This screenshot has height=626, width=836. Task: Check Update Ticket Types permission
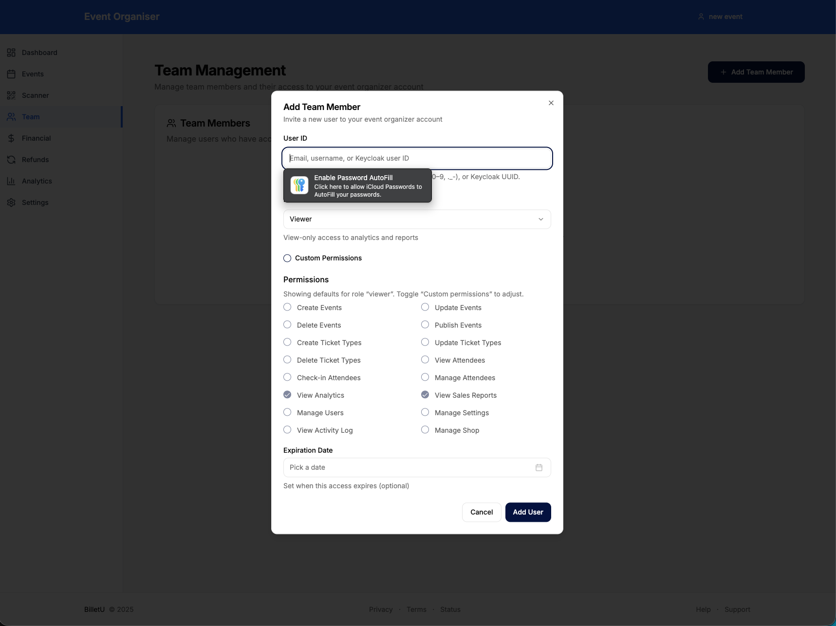425,342
